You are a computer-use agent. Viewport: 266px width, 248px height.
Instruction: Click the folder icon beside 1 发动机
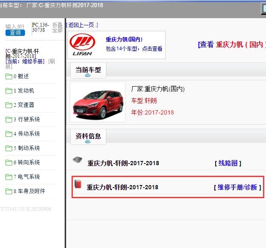[9, 91]
